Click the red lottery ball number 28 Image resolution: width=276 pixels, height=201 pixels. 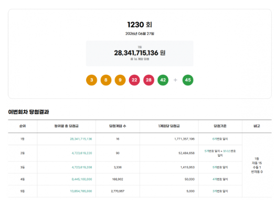coord(148,80)
